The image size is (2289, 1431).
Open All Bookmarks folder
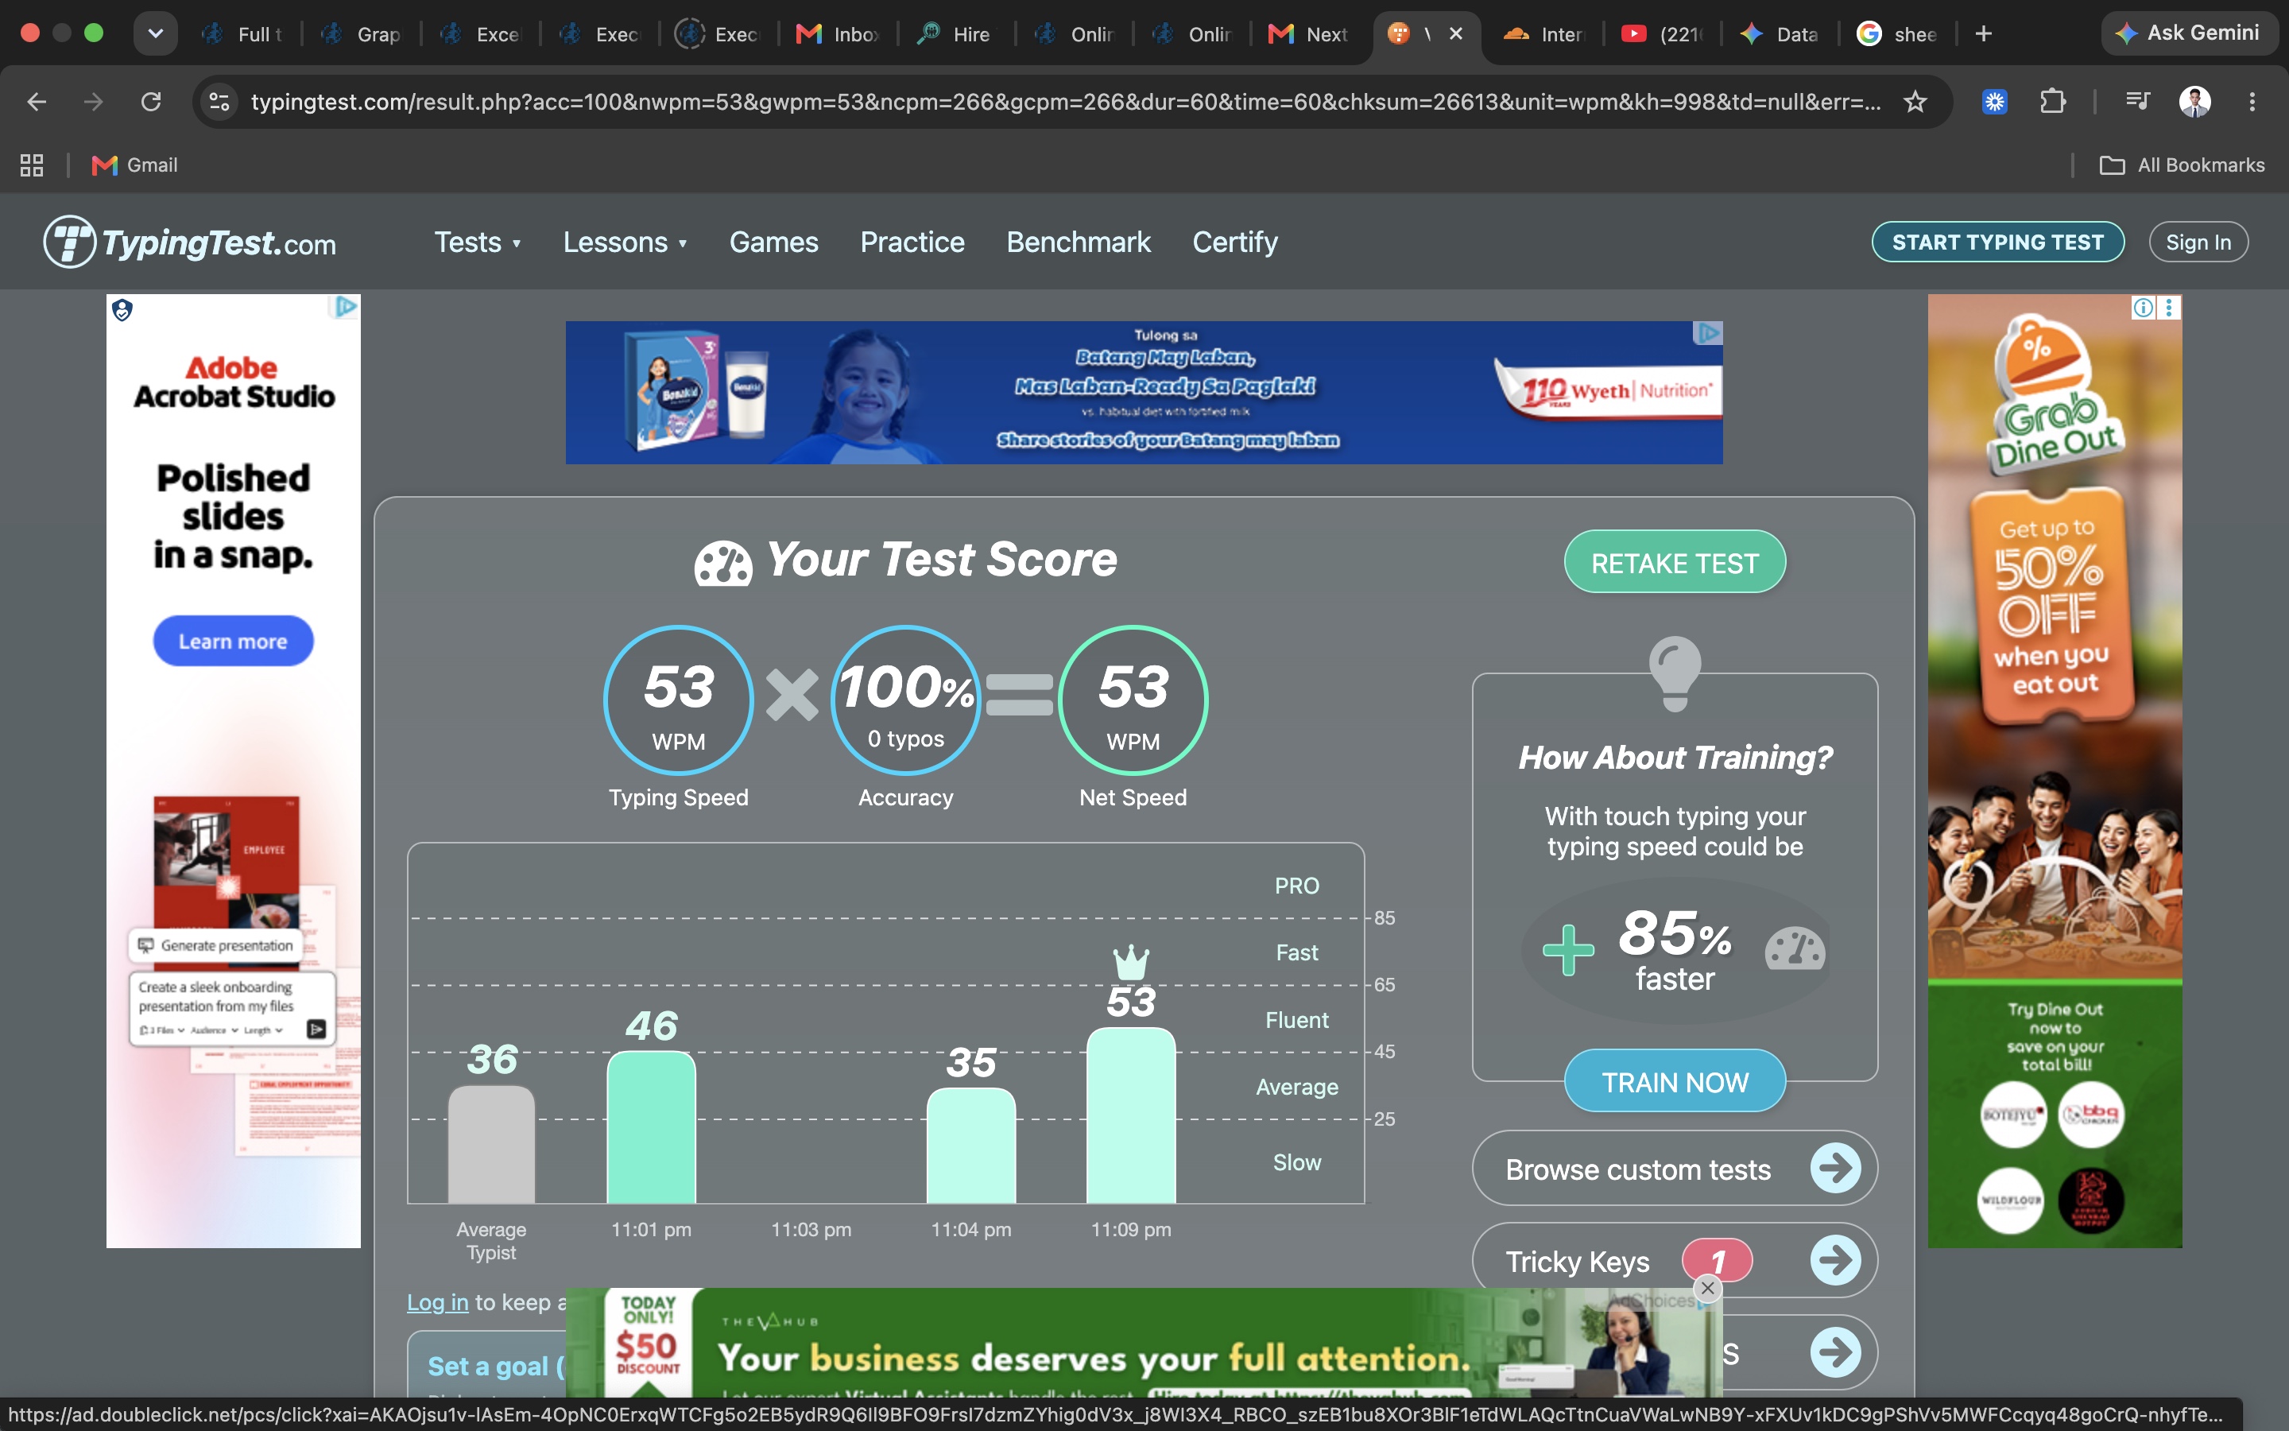tap(2182, 165)
